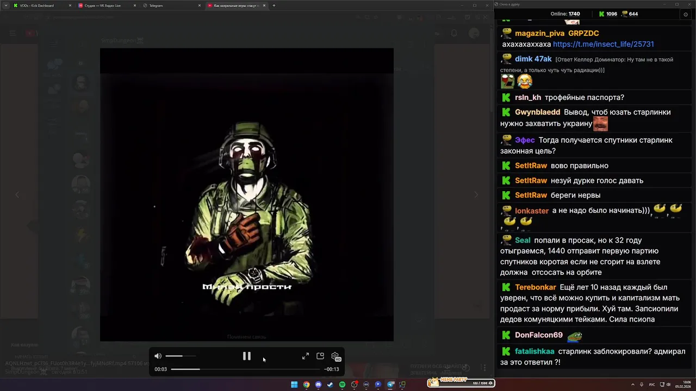Mute the video with the speaker icon
This screenshot has width=696, height=391.
click(158, 356)
